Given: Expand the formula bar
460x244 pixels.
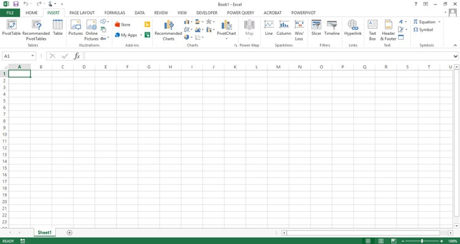Looking at the screenshot, I should [x=455, y=56].
